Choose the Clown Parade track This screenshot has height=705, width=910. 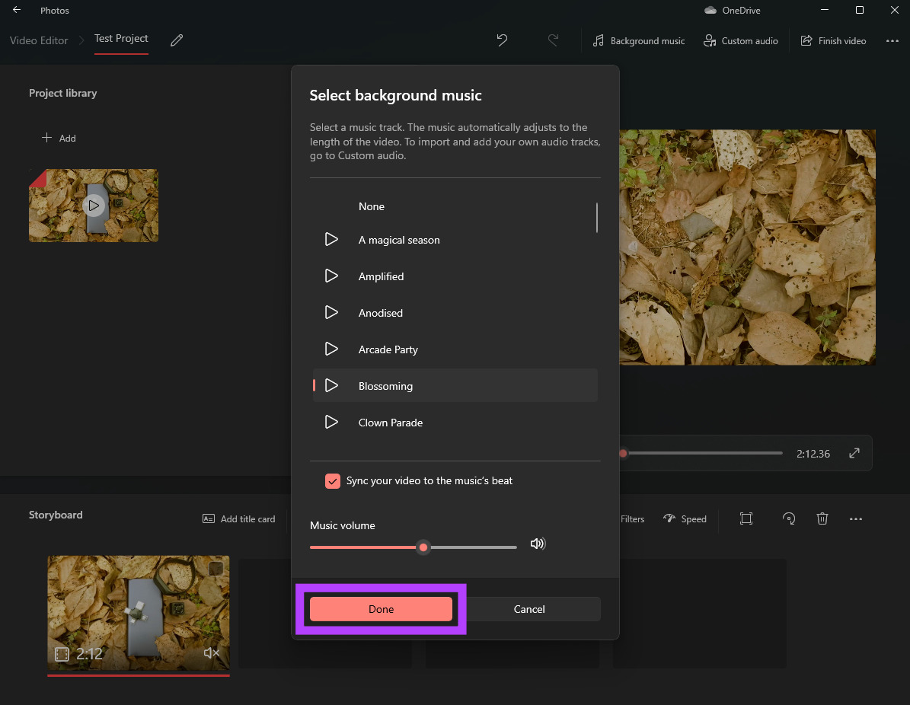pos(390,423)
